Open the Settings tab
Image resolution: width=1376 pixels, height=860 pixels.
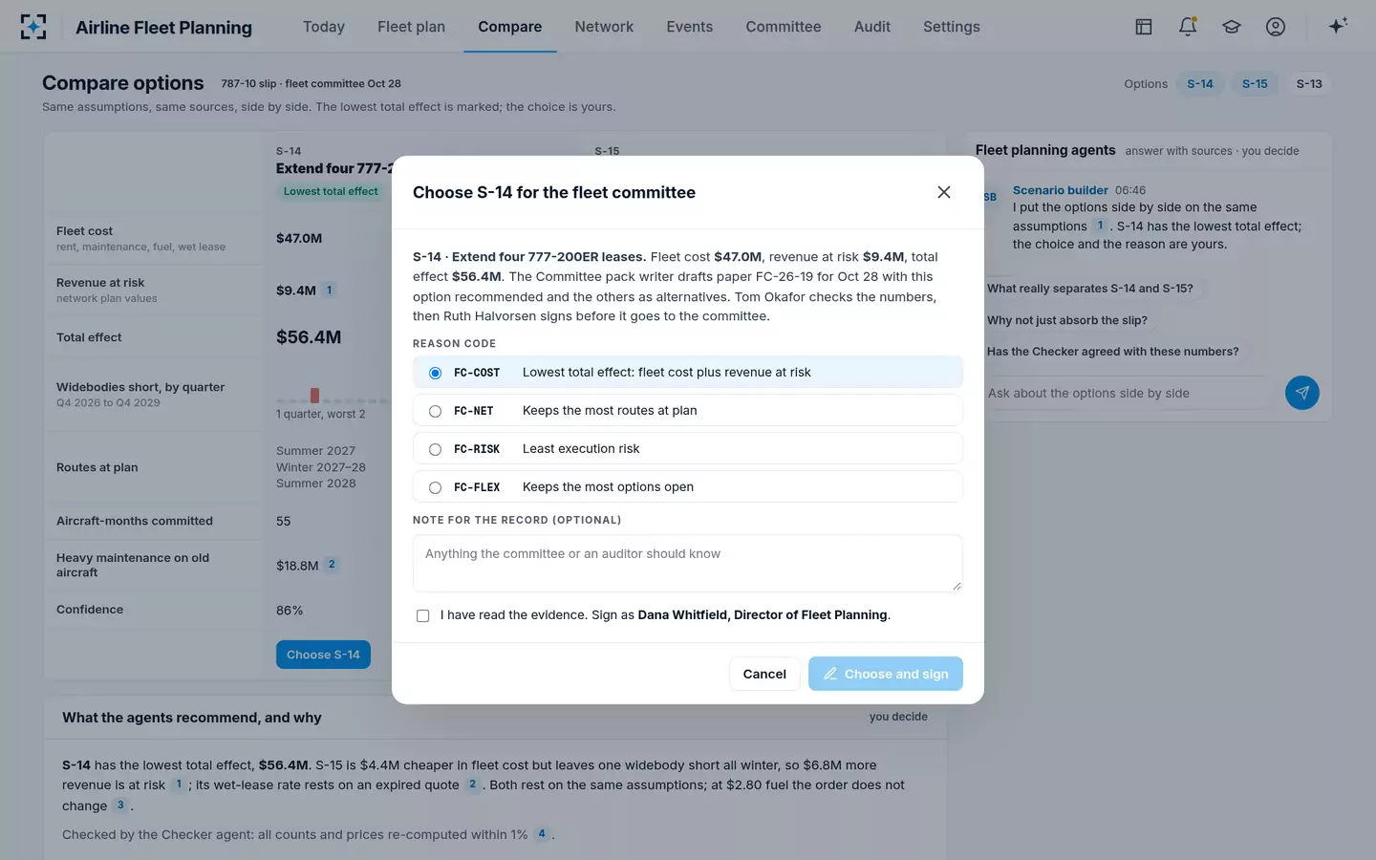(x=952, y=27)
